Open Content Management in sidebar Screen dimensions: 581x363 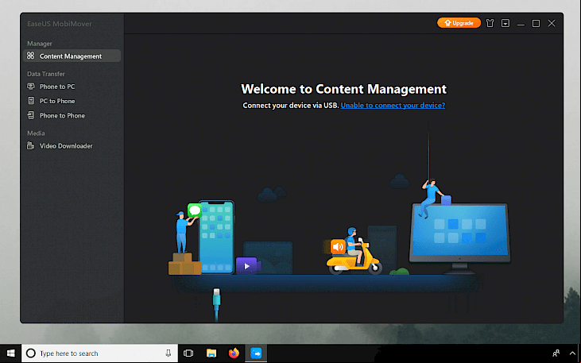click(x=72, y=56)
